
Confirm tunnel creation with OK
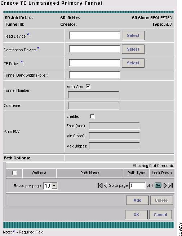click(x=136, y=215)
